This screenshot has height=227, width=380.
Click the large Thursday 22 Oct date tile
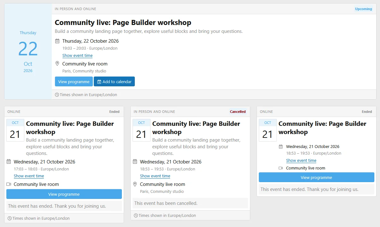coord(28,52)
